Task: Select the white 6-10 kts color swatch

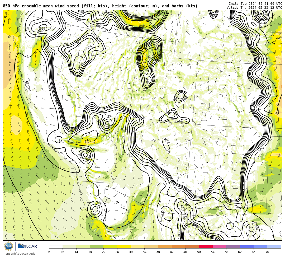Action: click(56, 247)
